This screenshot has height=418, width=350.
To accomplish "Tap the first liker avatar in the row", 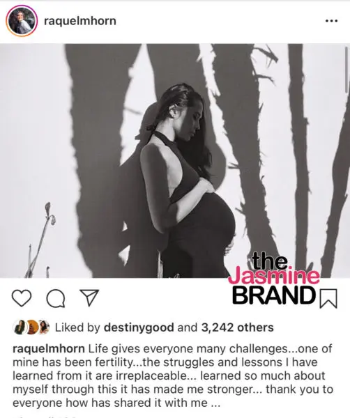I will (20, 327).
